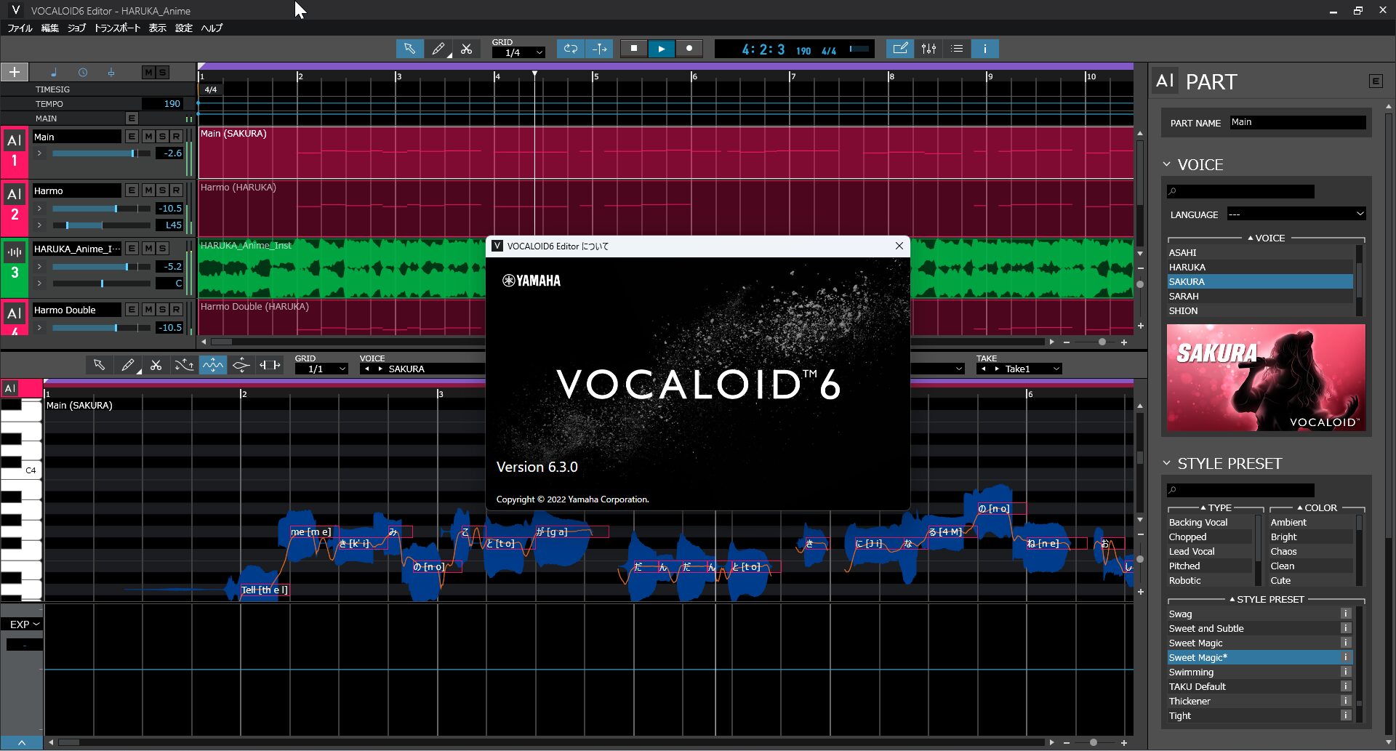The width and height of the screenshot is (1396, 751).
Task: Open the 設定 menu
Action: [x=184, y=28]
